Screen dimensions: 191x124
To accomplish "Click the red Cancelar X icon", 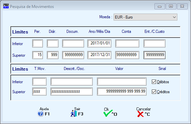I will pyautogui.click(x=140, y=114).
